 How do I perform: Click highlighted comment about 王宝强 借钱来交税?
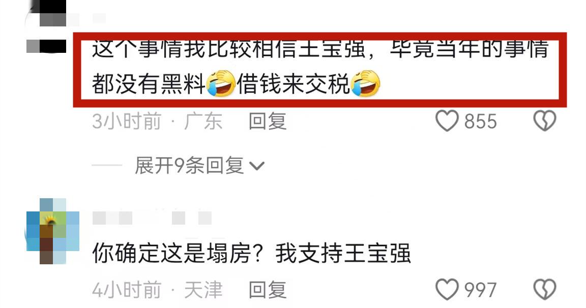click(x=320, y=70)
